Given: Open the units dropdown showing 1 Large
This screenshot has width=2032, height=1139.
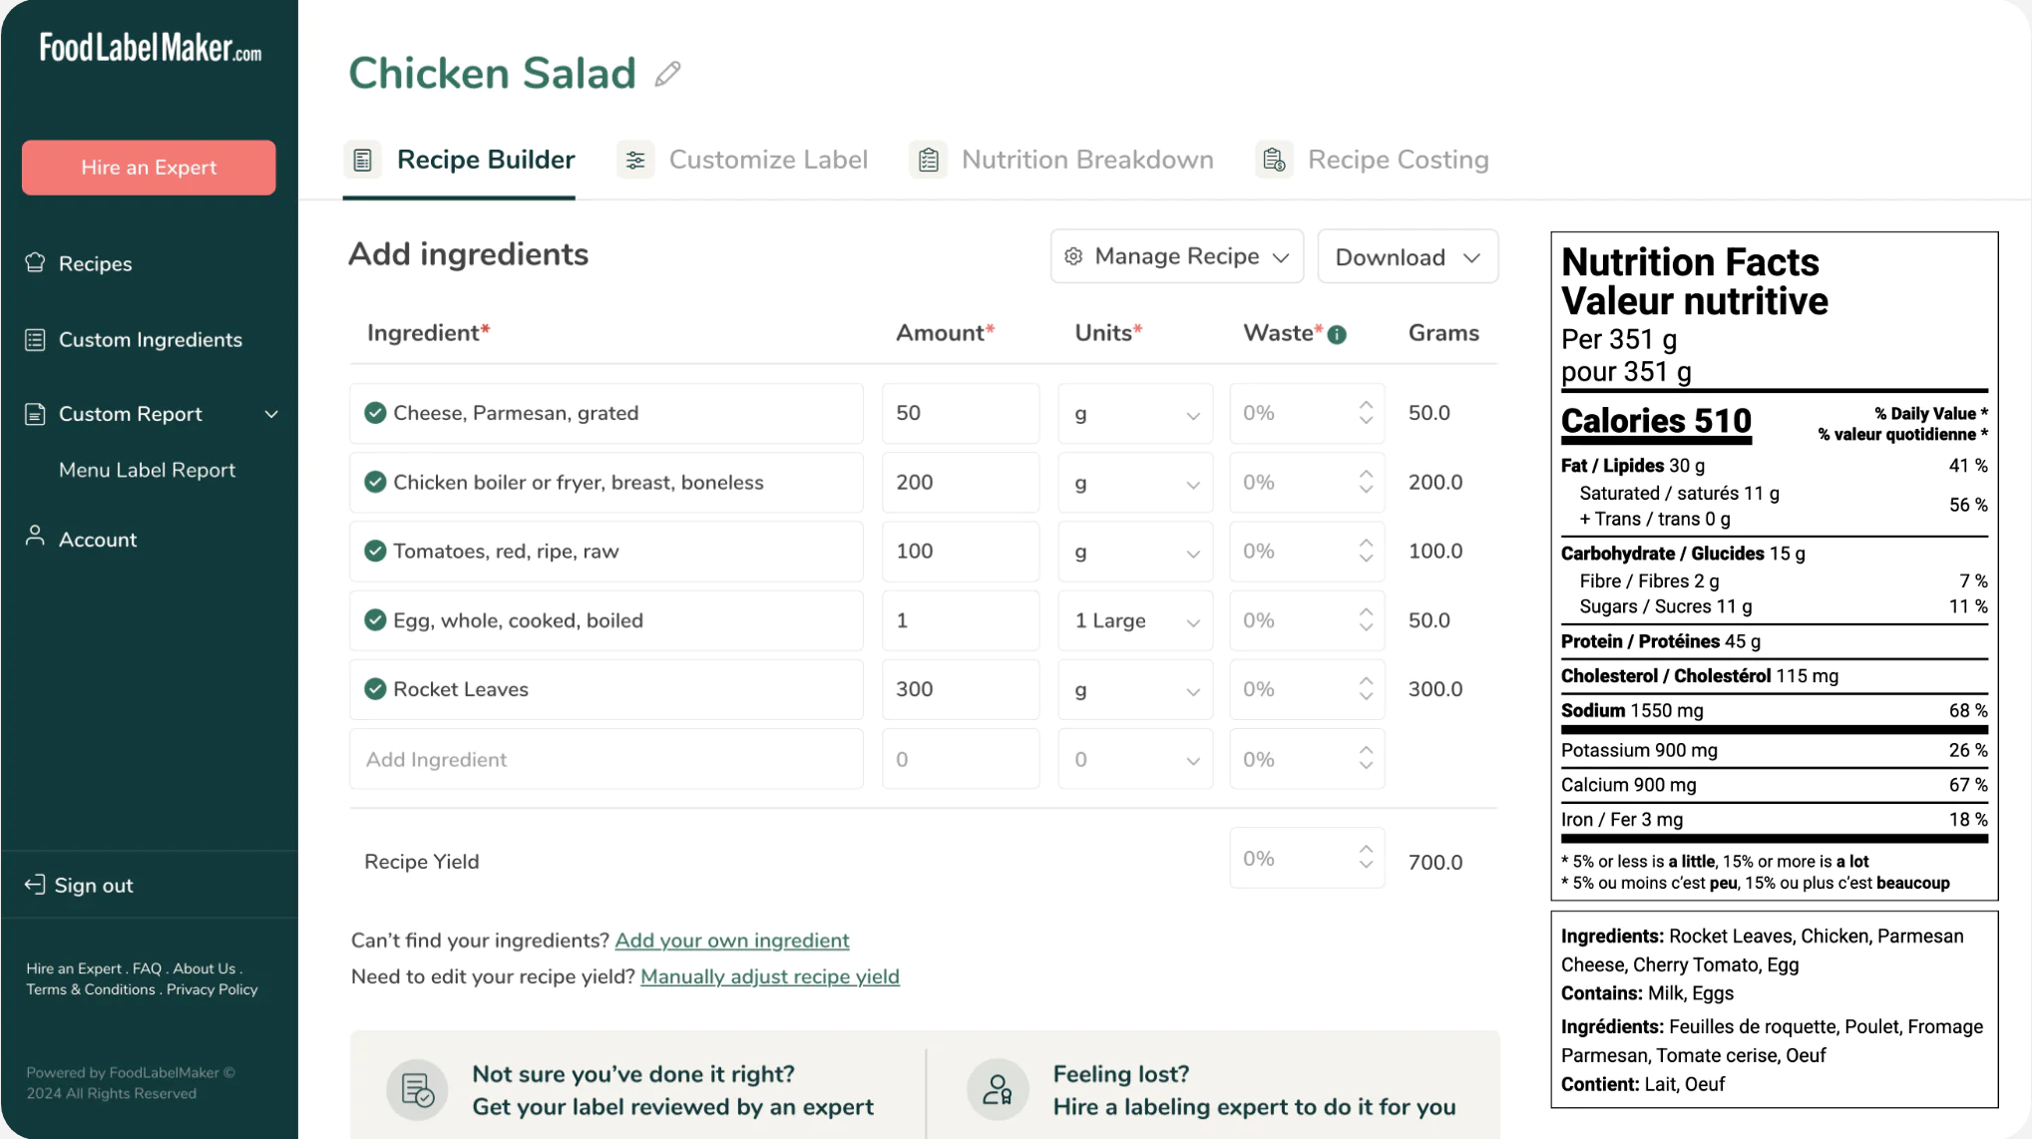Looking at the screenshot, I should pyautogui.click(x=1134, y=619).
